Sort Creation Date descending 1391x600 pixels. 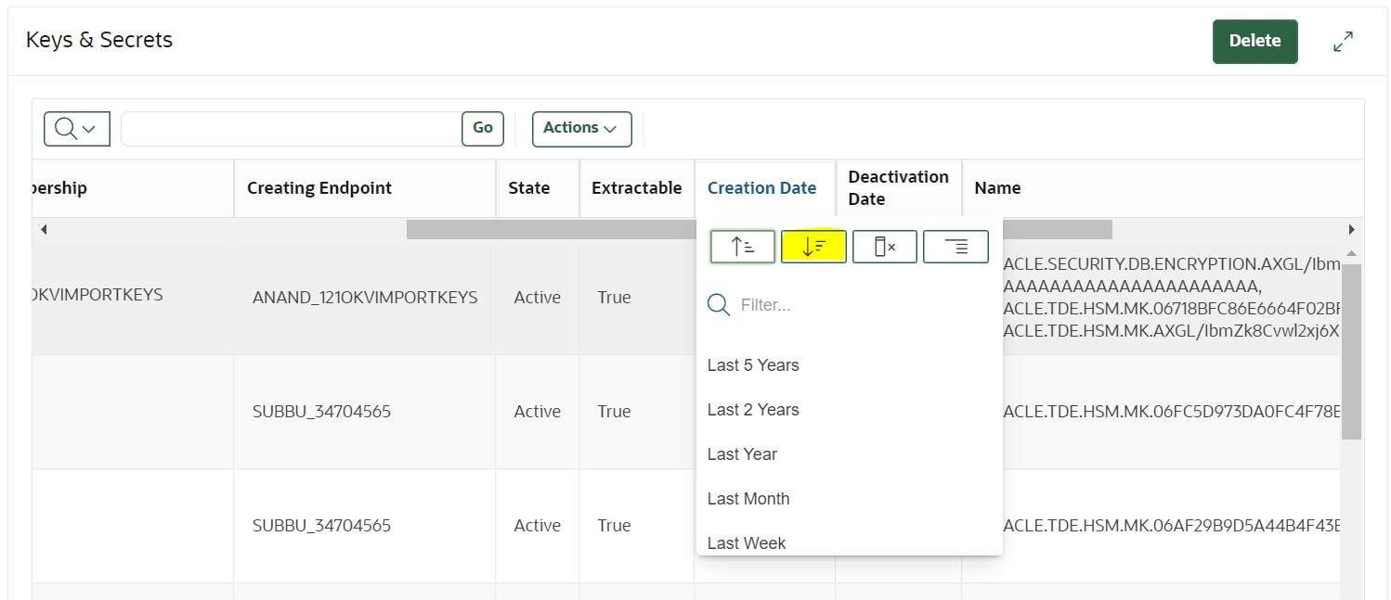click(x=813, y=247)
